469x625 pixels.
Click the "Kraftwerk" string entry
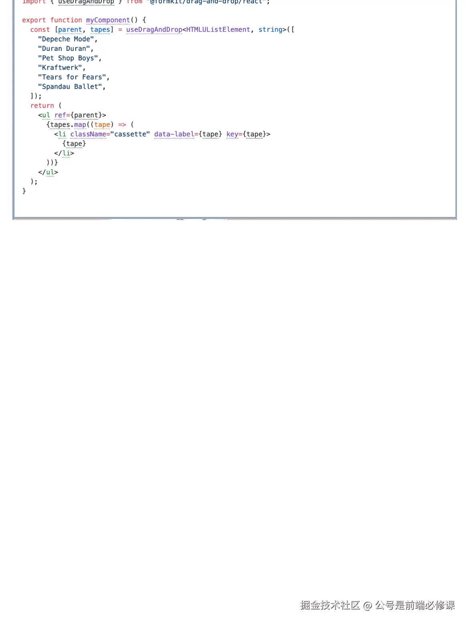click(x=60, y=68)
